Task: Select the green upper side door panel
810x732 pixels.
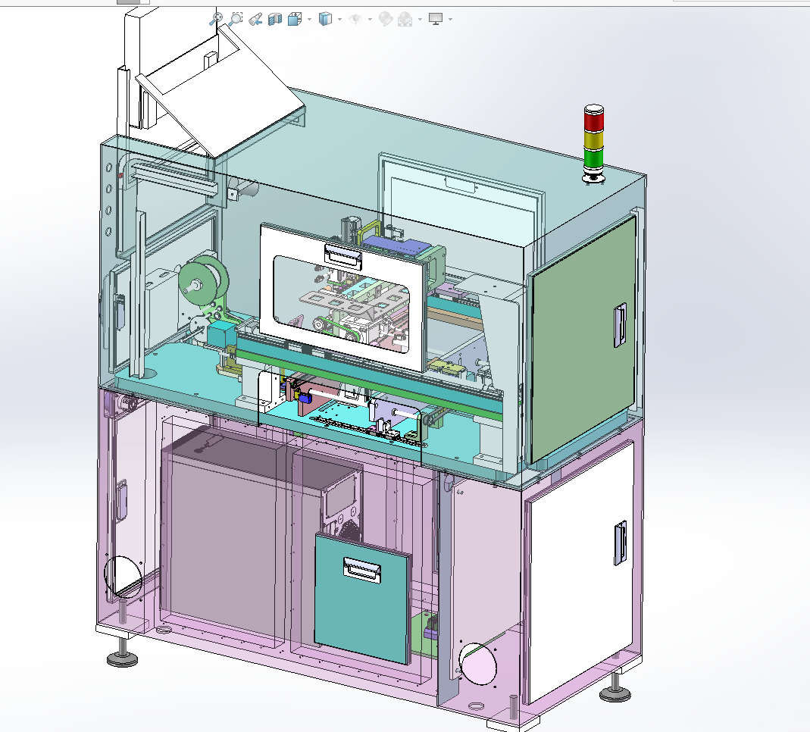Action: (x=583, y=339)
